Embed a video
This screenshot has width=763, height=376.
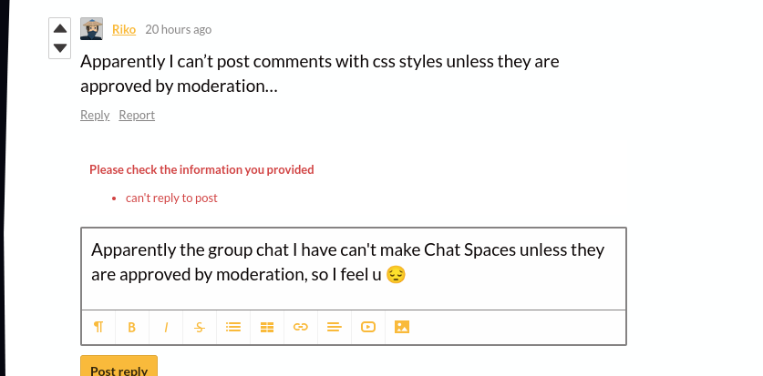click(367, 327)
